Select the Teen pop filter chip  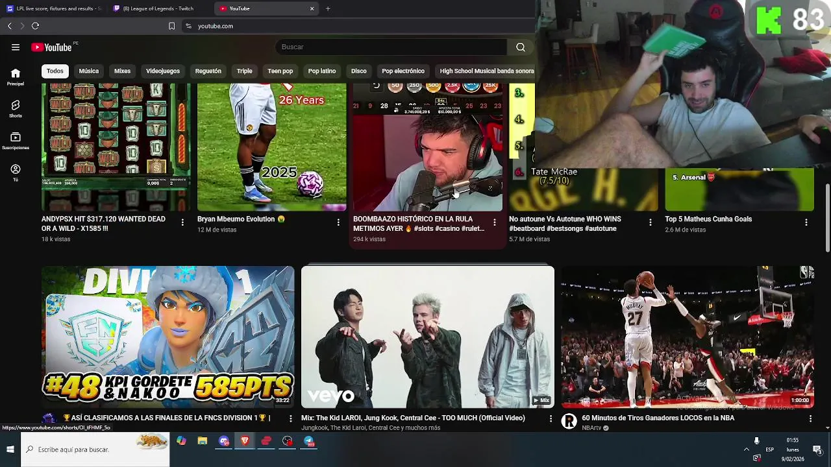280,71
